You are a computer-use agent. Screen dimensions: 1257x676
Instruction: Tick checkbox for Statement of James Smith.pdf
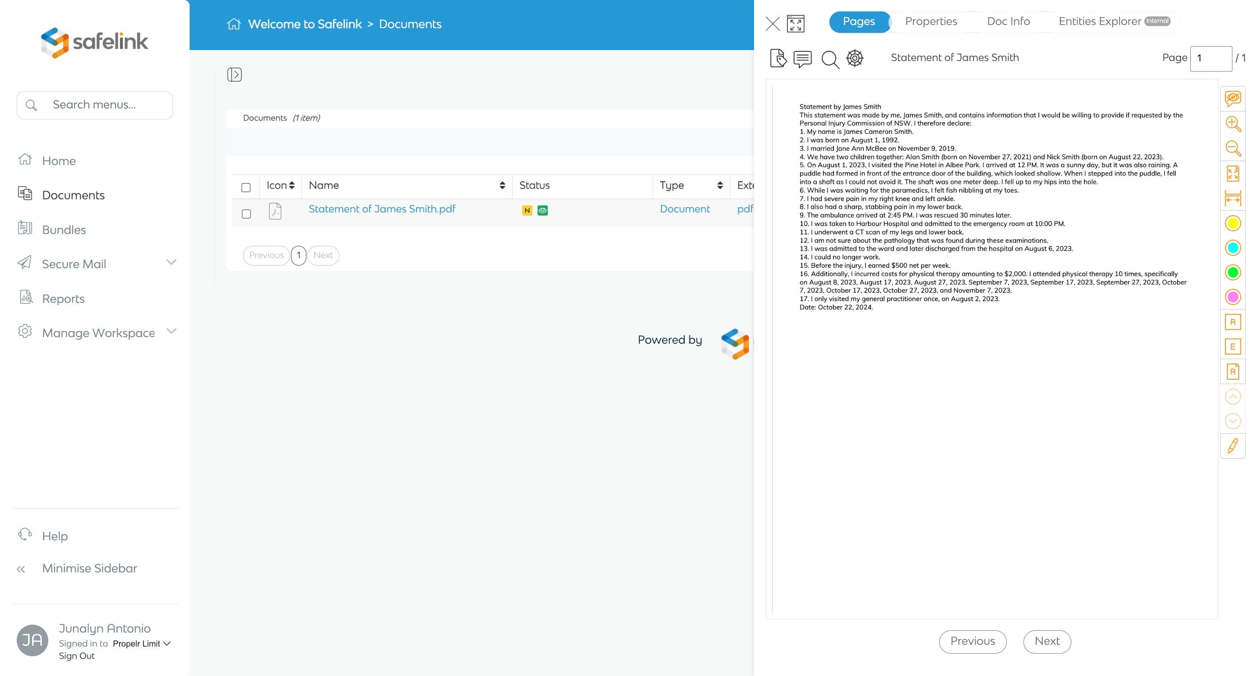[246, 214]
